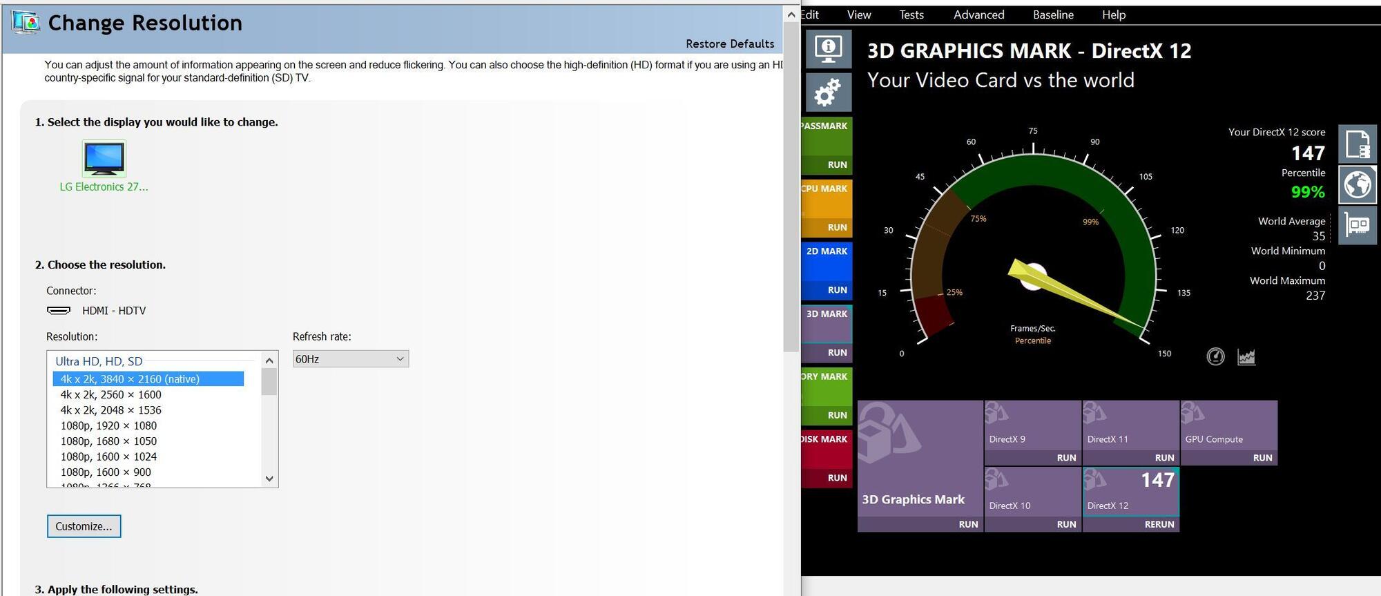This screenshot has width=1381, height=596.
Task: Click the HDMI connector icon
Action: [59, 311]
